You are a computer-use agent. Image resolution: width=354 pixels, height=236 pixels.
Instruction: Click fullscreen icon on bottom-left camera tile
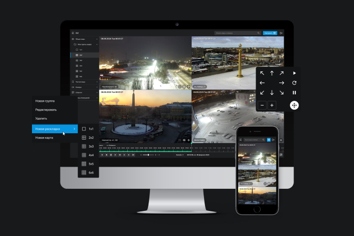pyautogui.click(x=180, y=140)
